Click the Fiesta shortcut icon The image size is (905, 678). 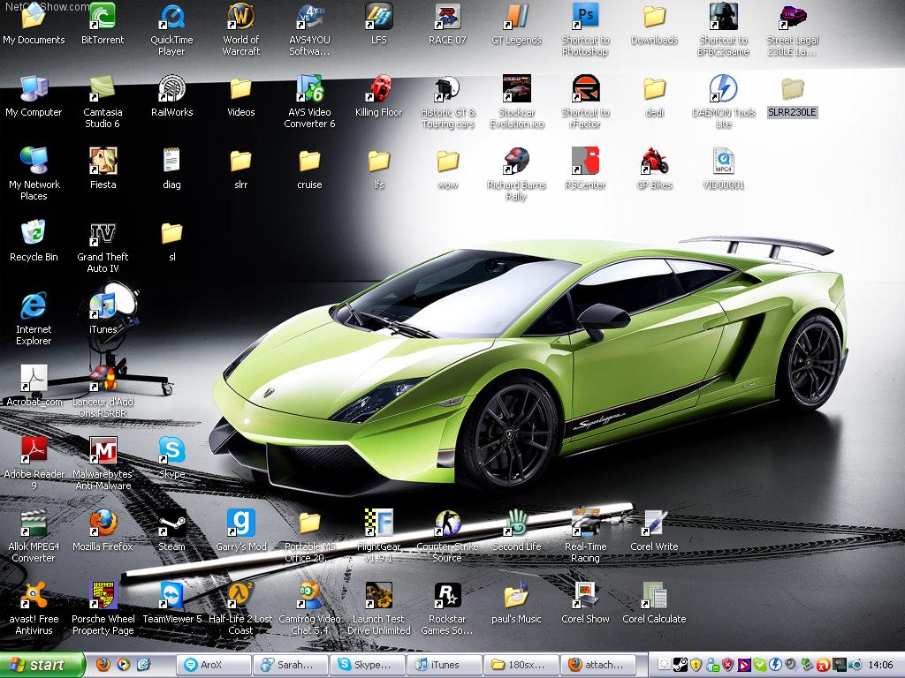[103, 161]
